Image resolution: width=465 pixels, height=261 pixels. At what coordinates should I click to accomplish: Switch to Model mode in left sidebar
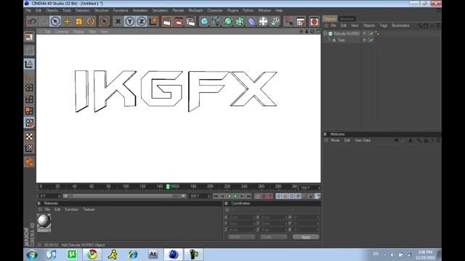click(29, 65)
